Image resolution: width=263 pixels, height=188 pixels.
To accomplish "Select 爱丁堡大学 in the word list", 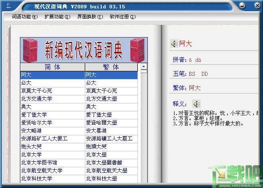I will coord(53,115).
